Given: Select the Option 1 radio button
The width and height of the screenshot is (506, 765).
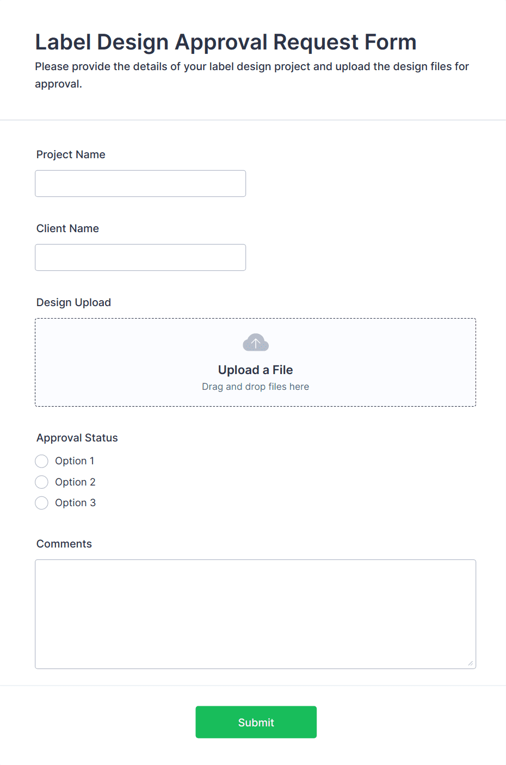Looking at the screenshot, I should 41,461.
